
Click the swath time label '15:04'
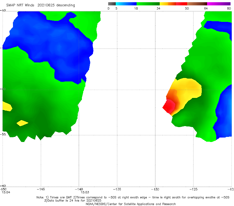coord(6,192)
